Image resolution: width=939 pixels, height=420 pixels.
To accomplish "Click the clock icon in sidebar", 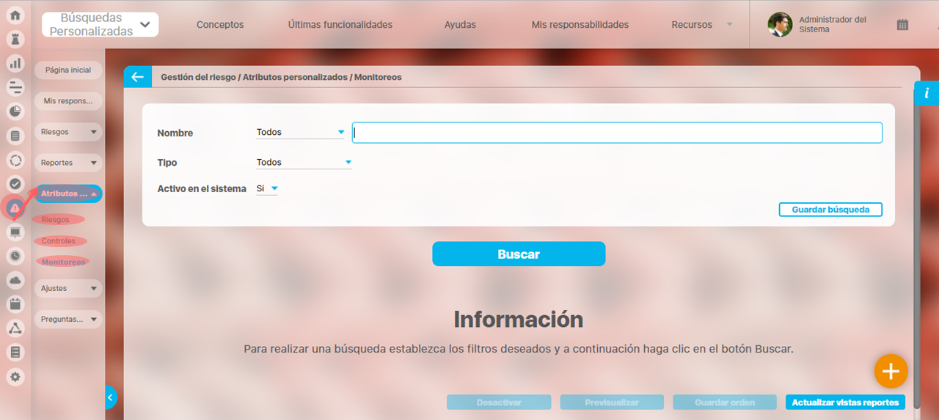I will [x=15, y=256].
